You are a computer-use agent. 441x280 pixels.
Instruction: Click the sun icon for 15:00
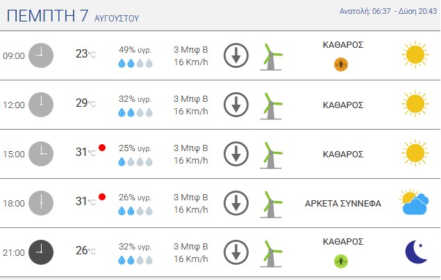[415, 153]
